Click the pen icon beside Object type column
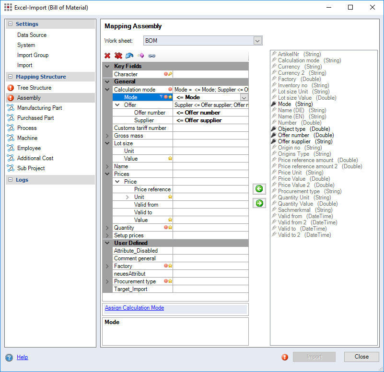 [274, 128]
